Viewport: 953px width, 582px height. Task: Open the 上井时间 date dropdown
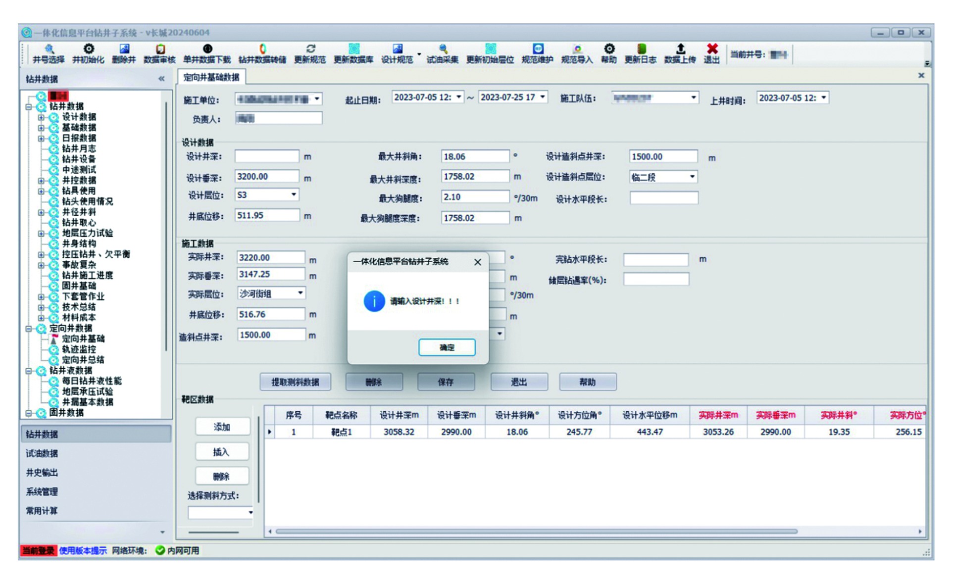point(824,97)
